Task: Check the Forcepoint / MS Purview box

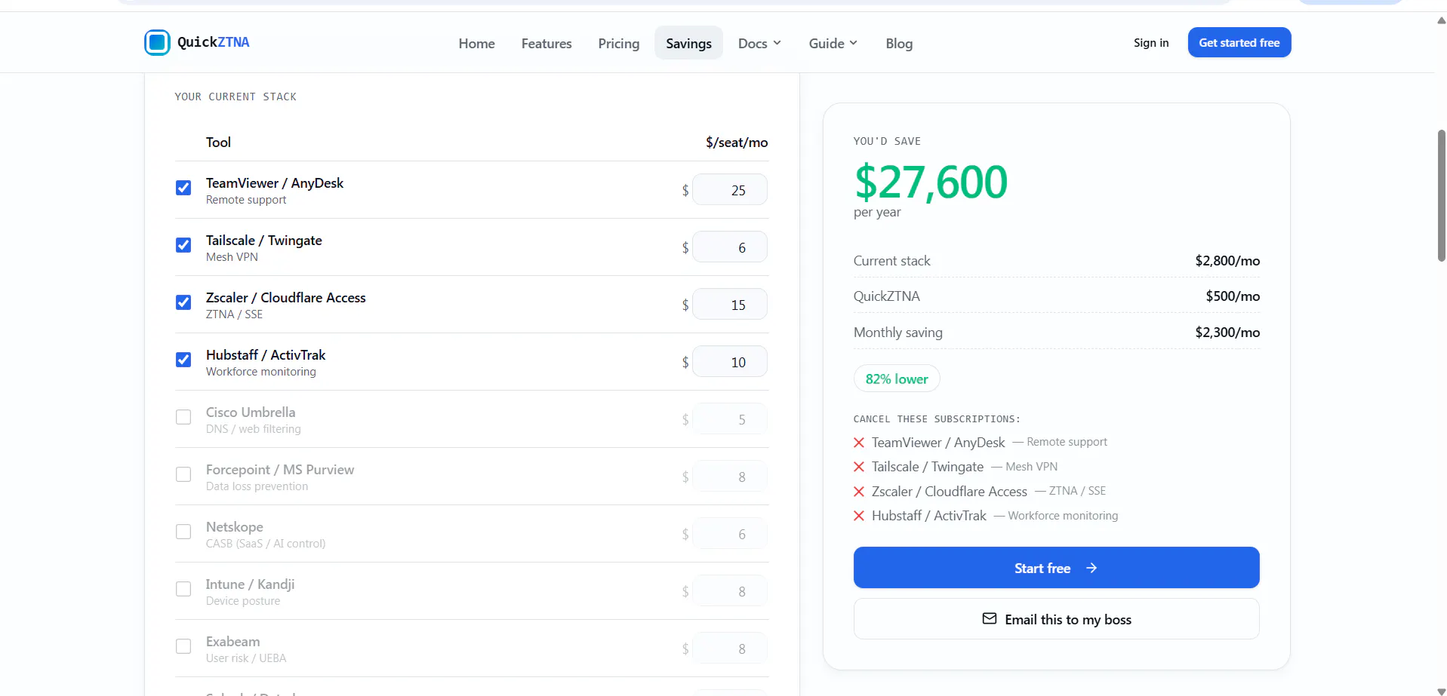Action: click(x=183, y=474)
